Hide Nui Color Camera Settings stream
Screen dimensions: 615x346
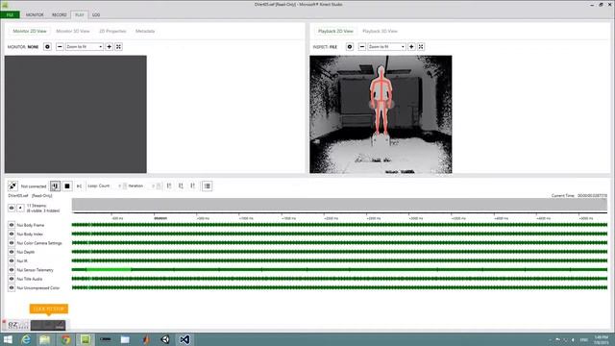[x=12, y=243]
